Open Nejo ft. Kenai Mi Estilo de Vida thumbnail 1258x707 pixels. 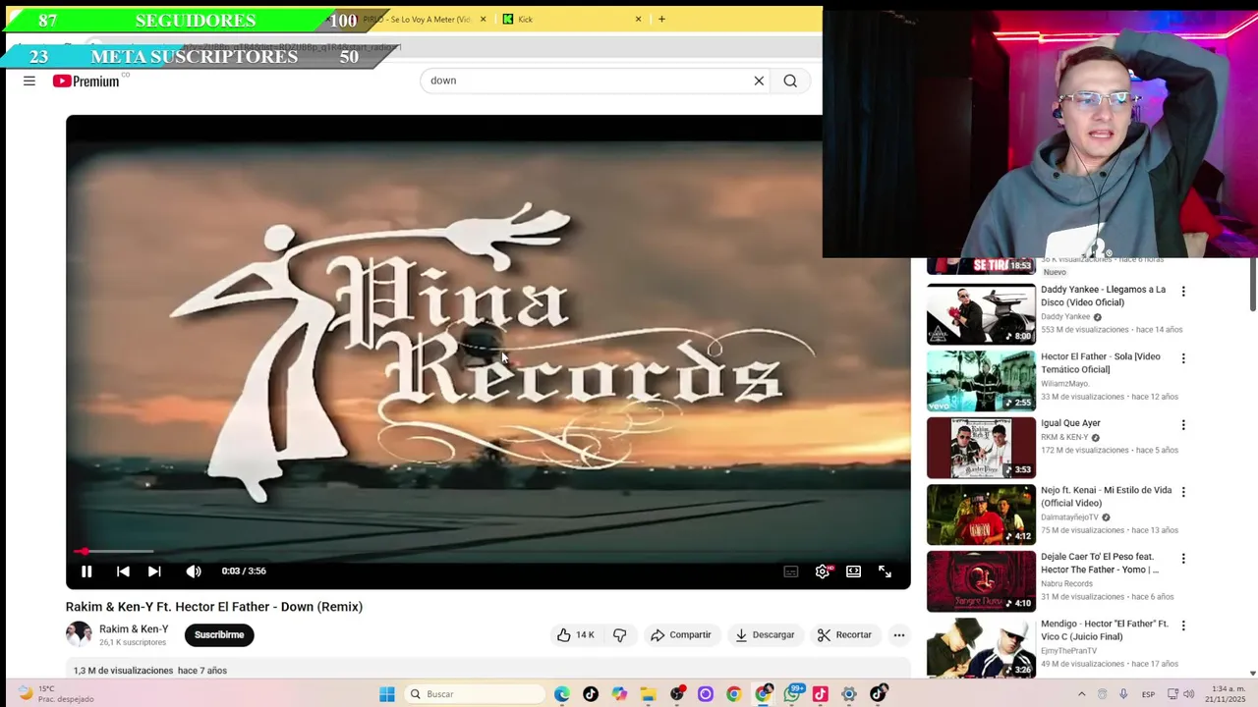pos(981,515)
